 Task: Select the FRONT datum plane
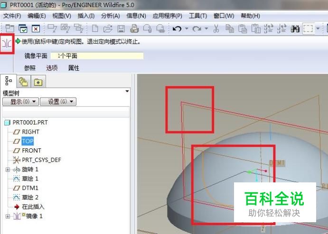click(x=32, y=151)
